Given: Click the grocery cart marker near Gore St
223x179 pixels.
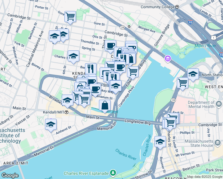Looking at the screenshot, I should 70,17.
